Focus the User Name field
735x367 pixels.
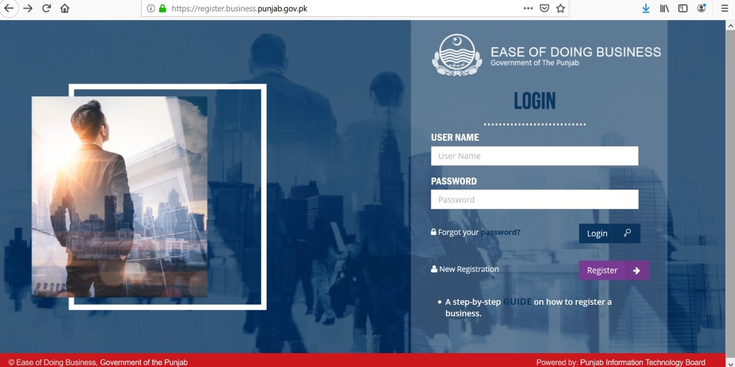click(x=534, y=156)
